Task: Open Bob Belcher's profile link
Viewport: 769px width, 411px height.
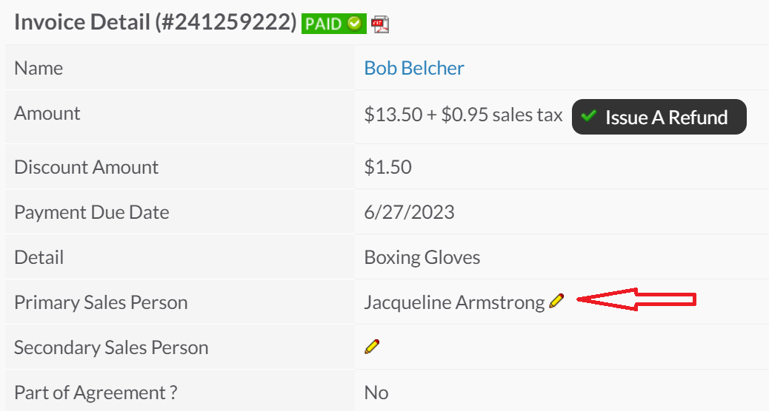Action: [x=414, y=68]
